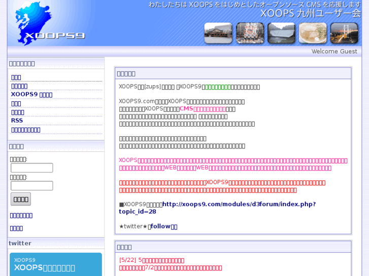This screenshot has width=369, height=276.
Task: Follow the twitter follow link
Action: tap(164, 226)
